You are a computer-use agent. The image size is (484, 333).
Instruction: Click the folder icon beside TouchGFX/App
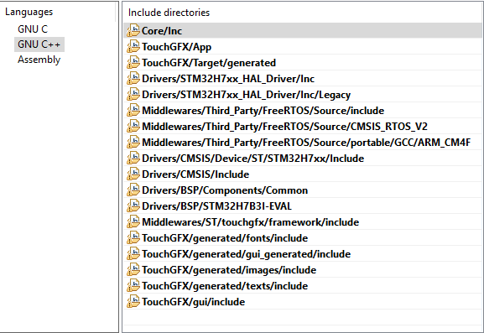click(x=133, y=47)
